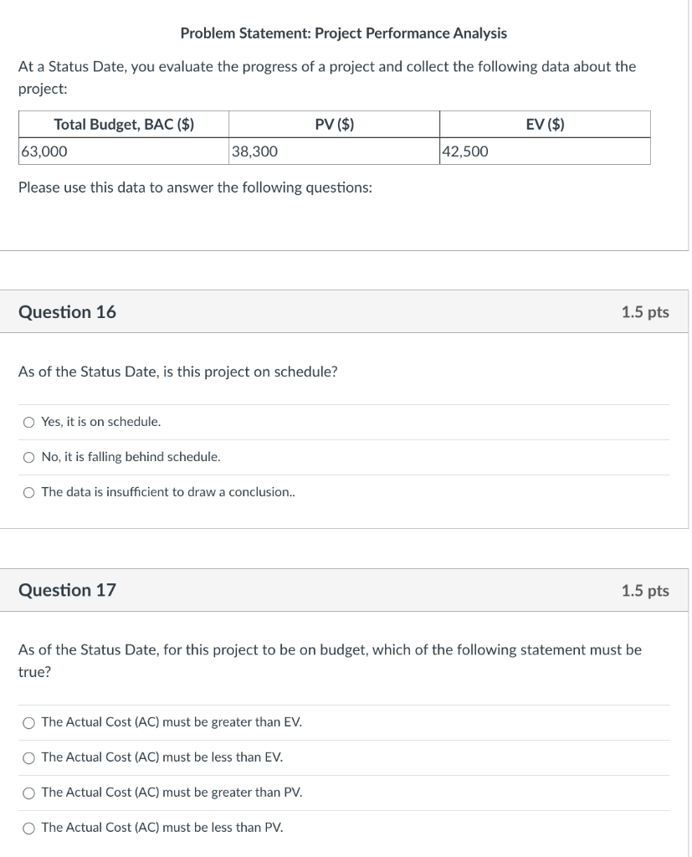Image resolution: width=692 pixels, height=857 pixels.
Task: Select "The Actual Cost (AC) must be greater than EV."
Action: (x=28, y=722)
